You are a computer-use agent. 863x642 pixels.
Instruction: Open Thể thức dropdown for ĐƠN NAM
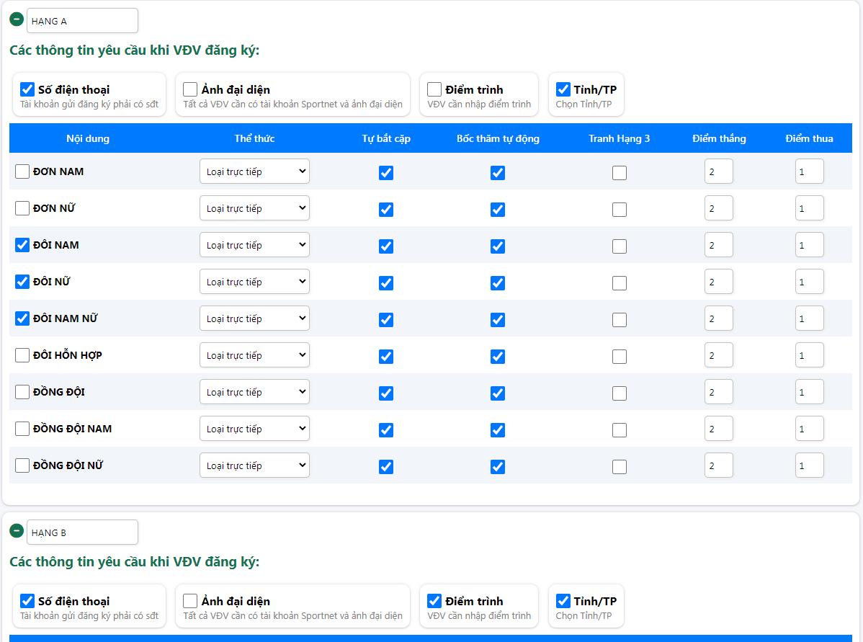click(254, 171)
